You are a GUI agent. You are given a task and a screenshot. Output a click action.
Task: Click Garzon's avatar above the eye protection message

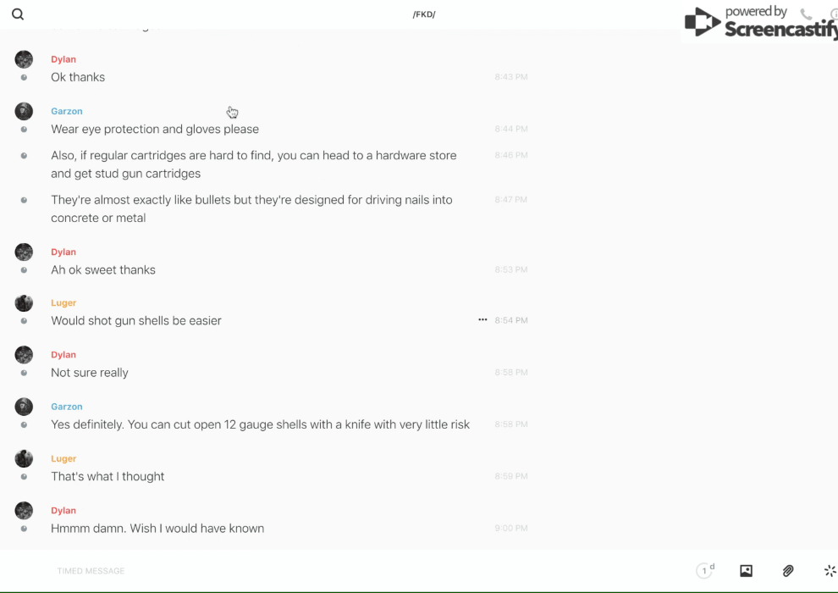(x=24, y=111)
